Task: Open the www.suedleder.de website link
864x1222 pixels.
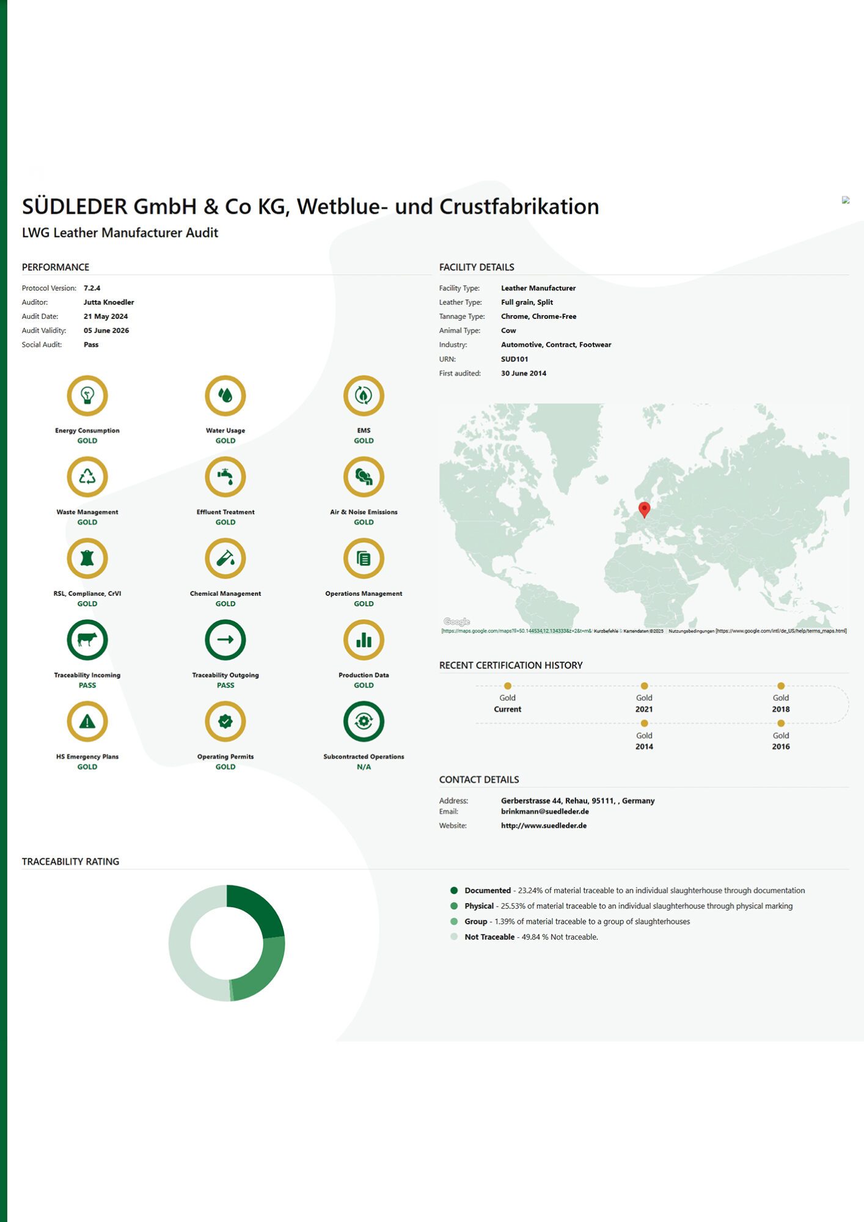Action: (x=543, y=825)
